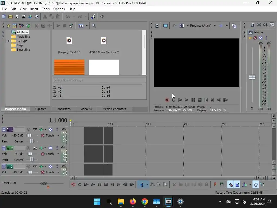Expand the By Type media tree node
This screenshot has height=208, width=277.
click(8, 41)
